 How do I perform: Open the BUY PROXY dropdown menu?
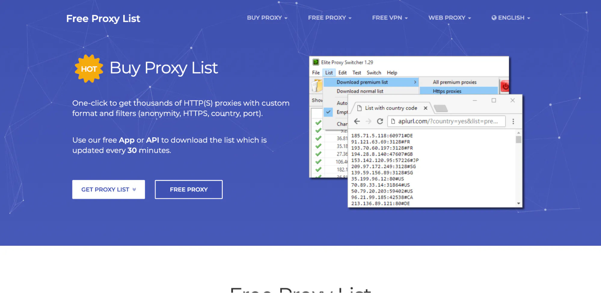(x=267, y=18)
